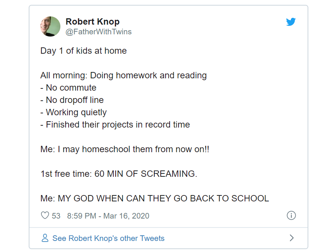Like the tweet with the heart icon

tap(45, 216)
